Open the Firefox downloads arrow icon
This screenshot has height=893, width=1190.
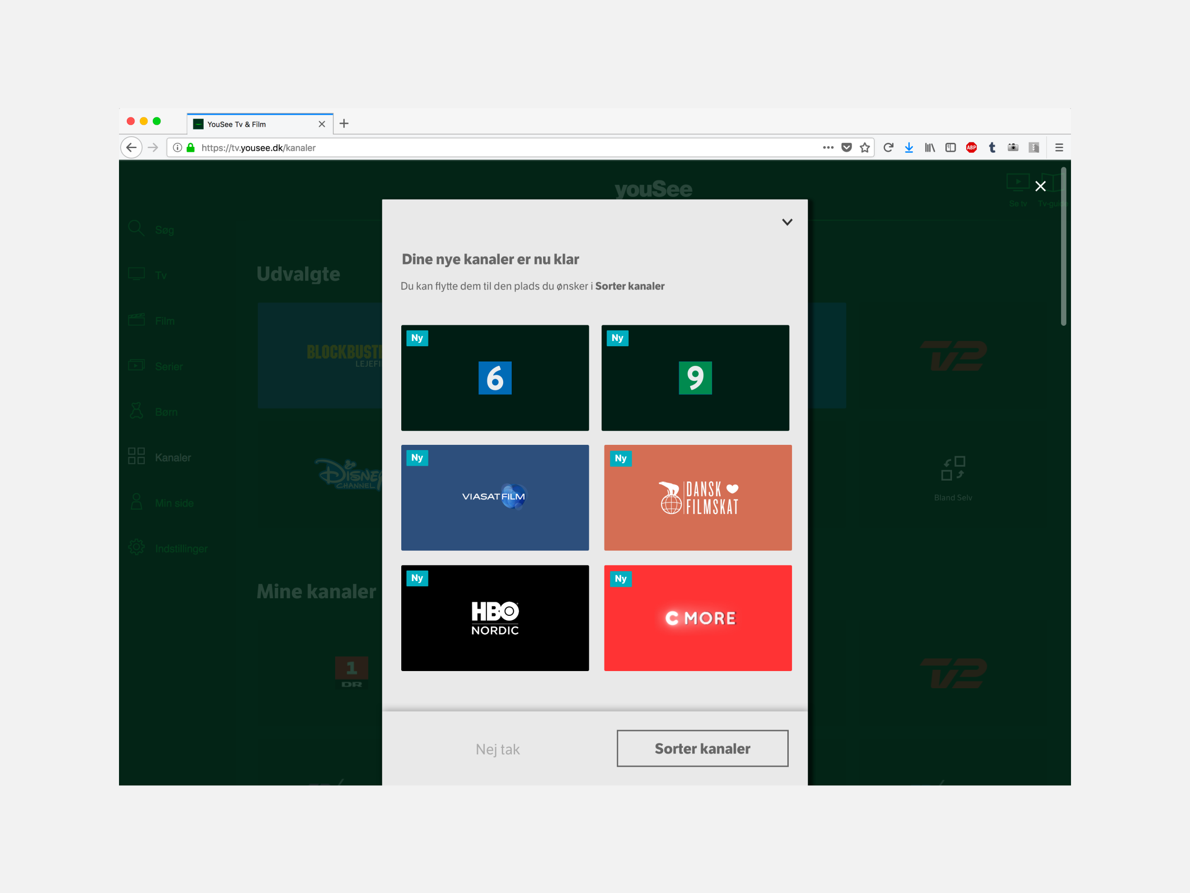(x=909, y=148)
